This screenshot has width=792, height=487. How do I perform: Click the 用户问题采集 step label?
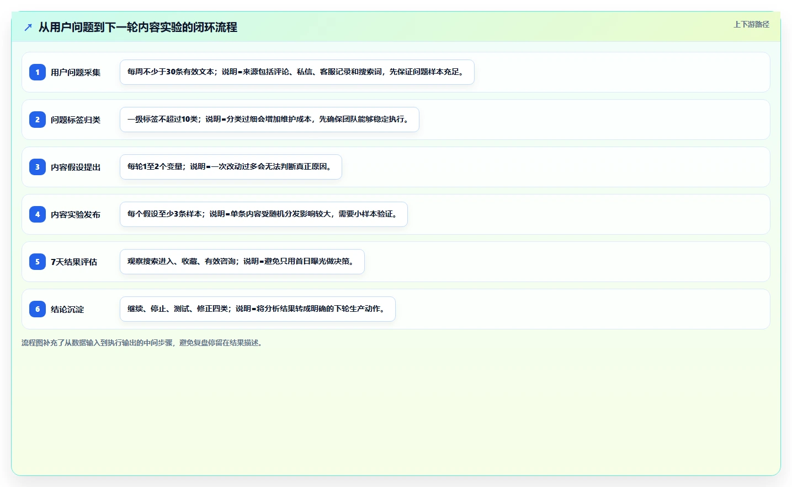[76, 72]
